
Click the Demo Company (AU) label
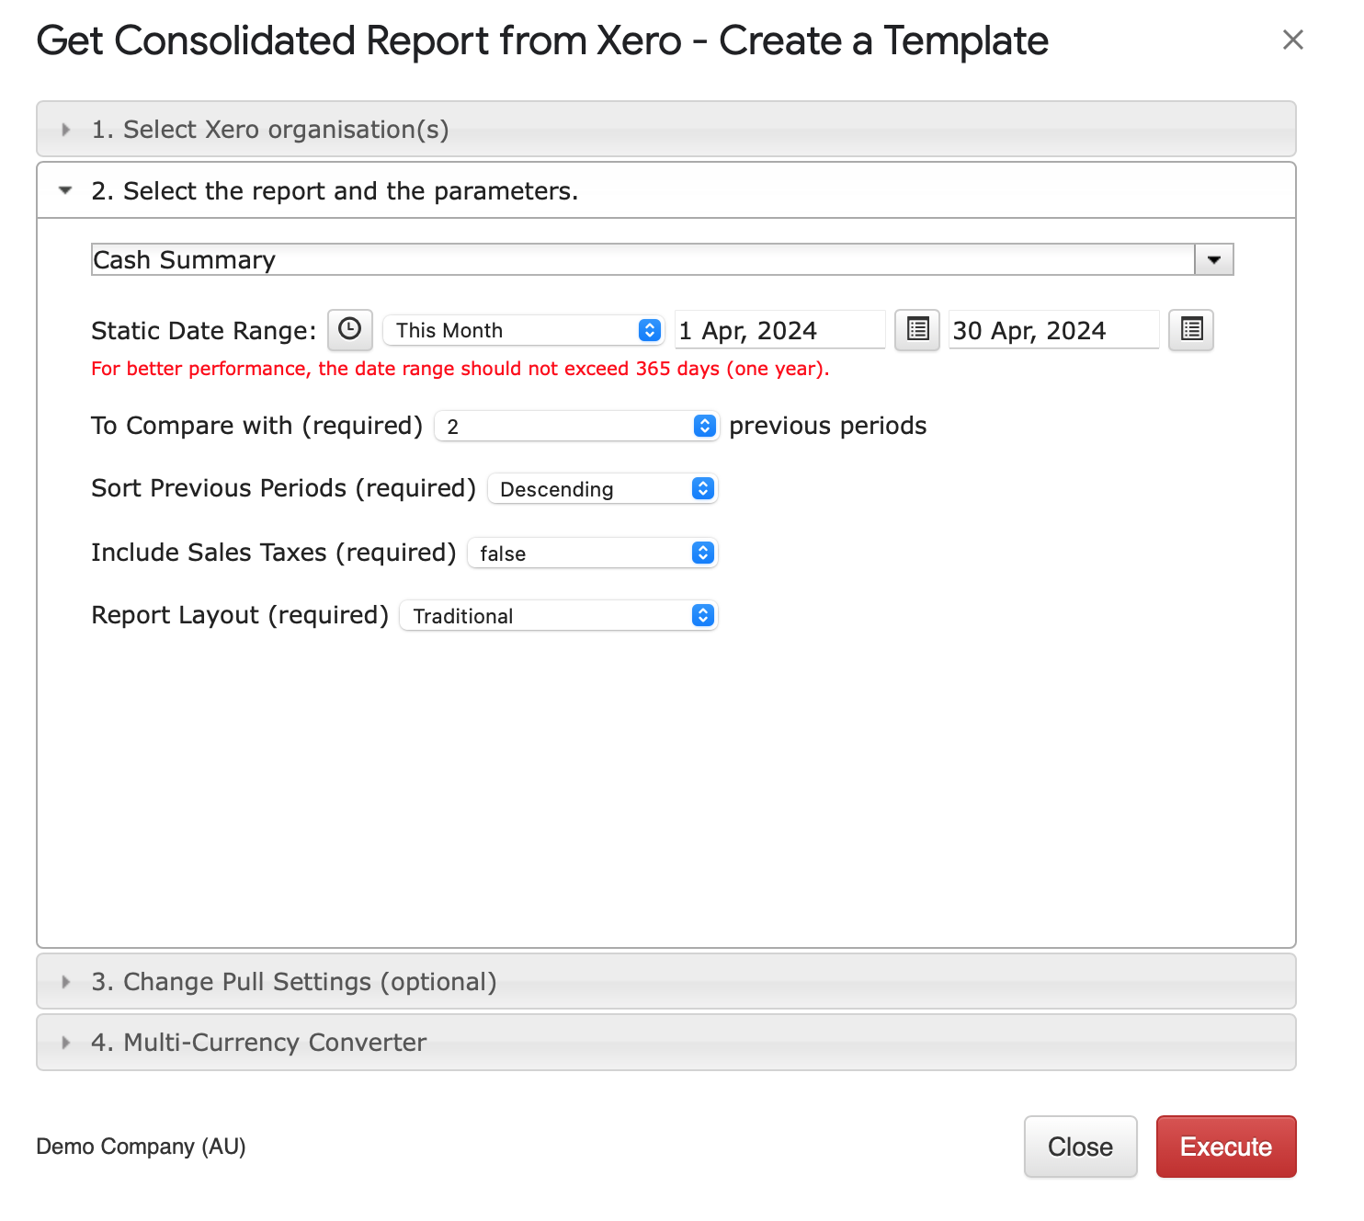pos(141,1147)
